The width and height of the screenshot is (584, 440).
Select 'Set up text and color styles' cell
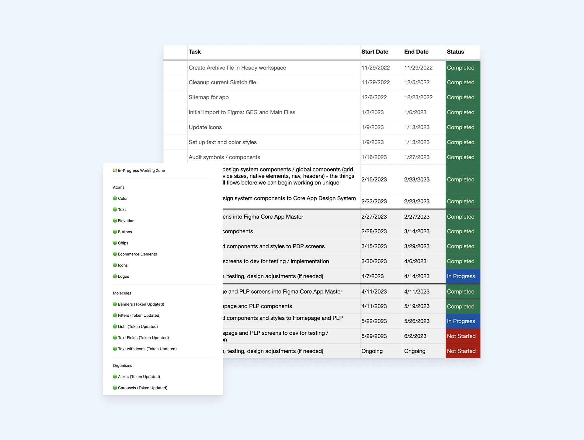click(274, 142)
